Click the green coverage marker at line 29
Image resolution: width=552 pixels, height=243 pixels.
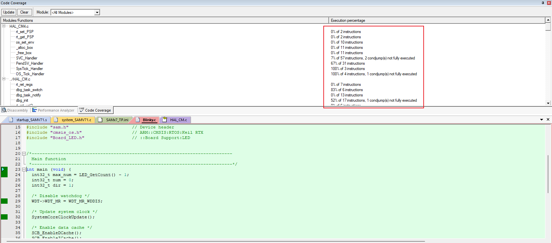pyautogui.click(x=4, y=201)
